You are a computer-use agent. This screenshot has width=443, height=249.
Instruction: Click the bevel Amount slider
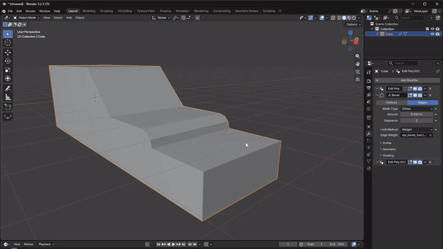(x=417, y=114)
